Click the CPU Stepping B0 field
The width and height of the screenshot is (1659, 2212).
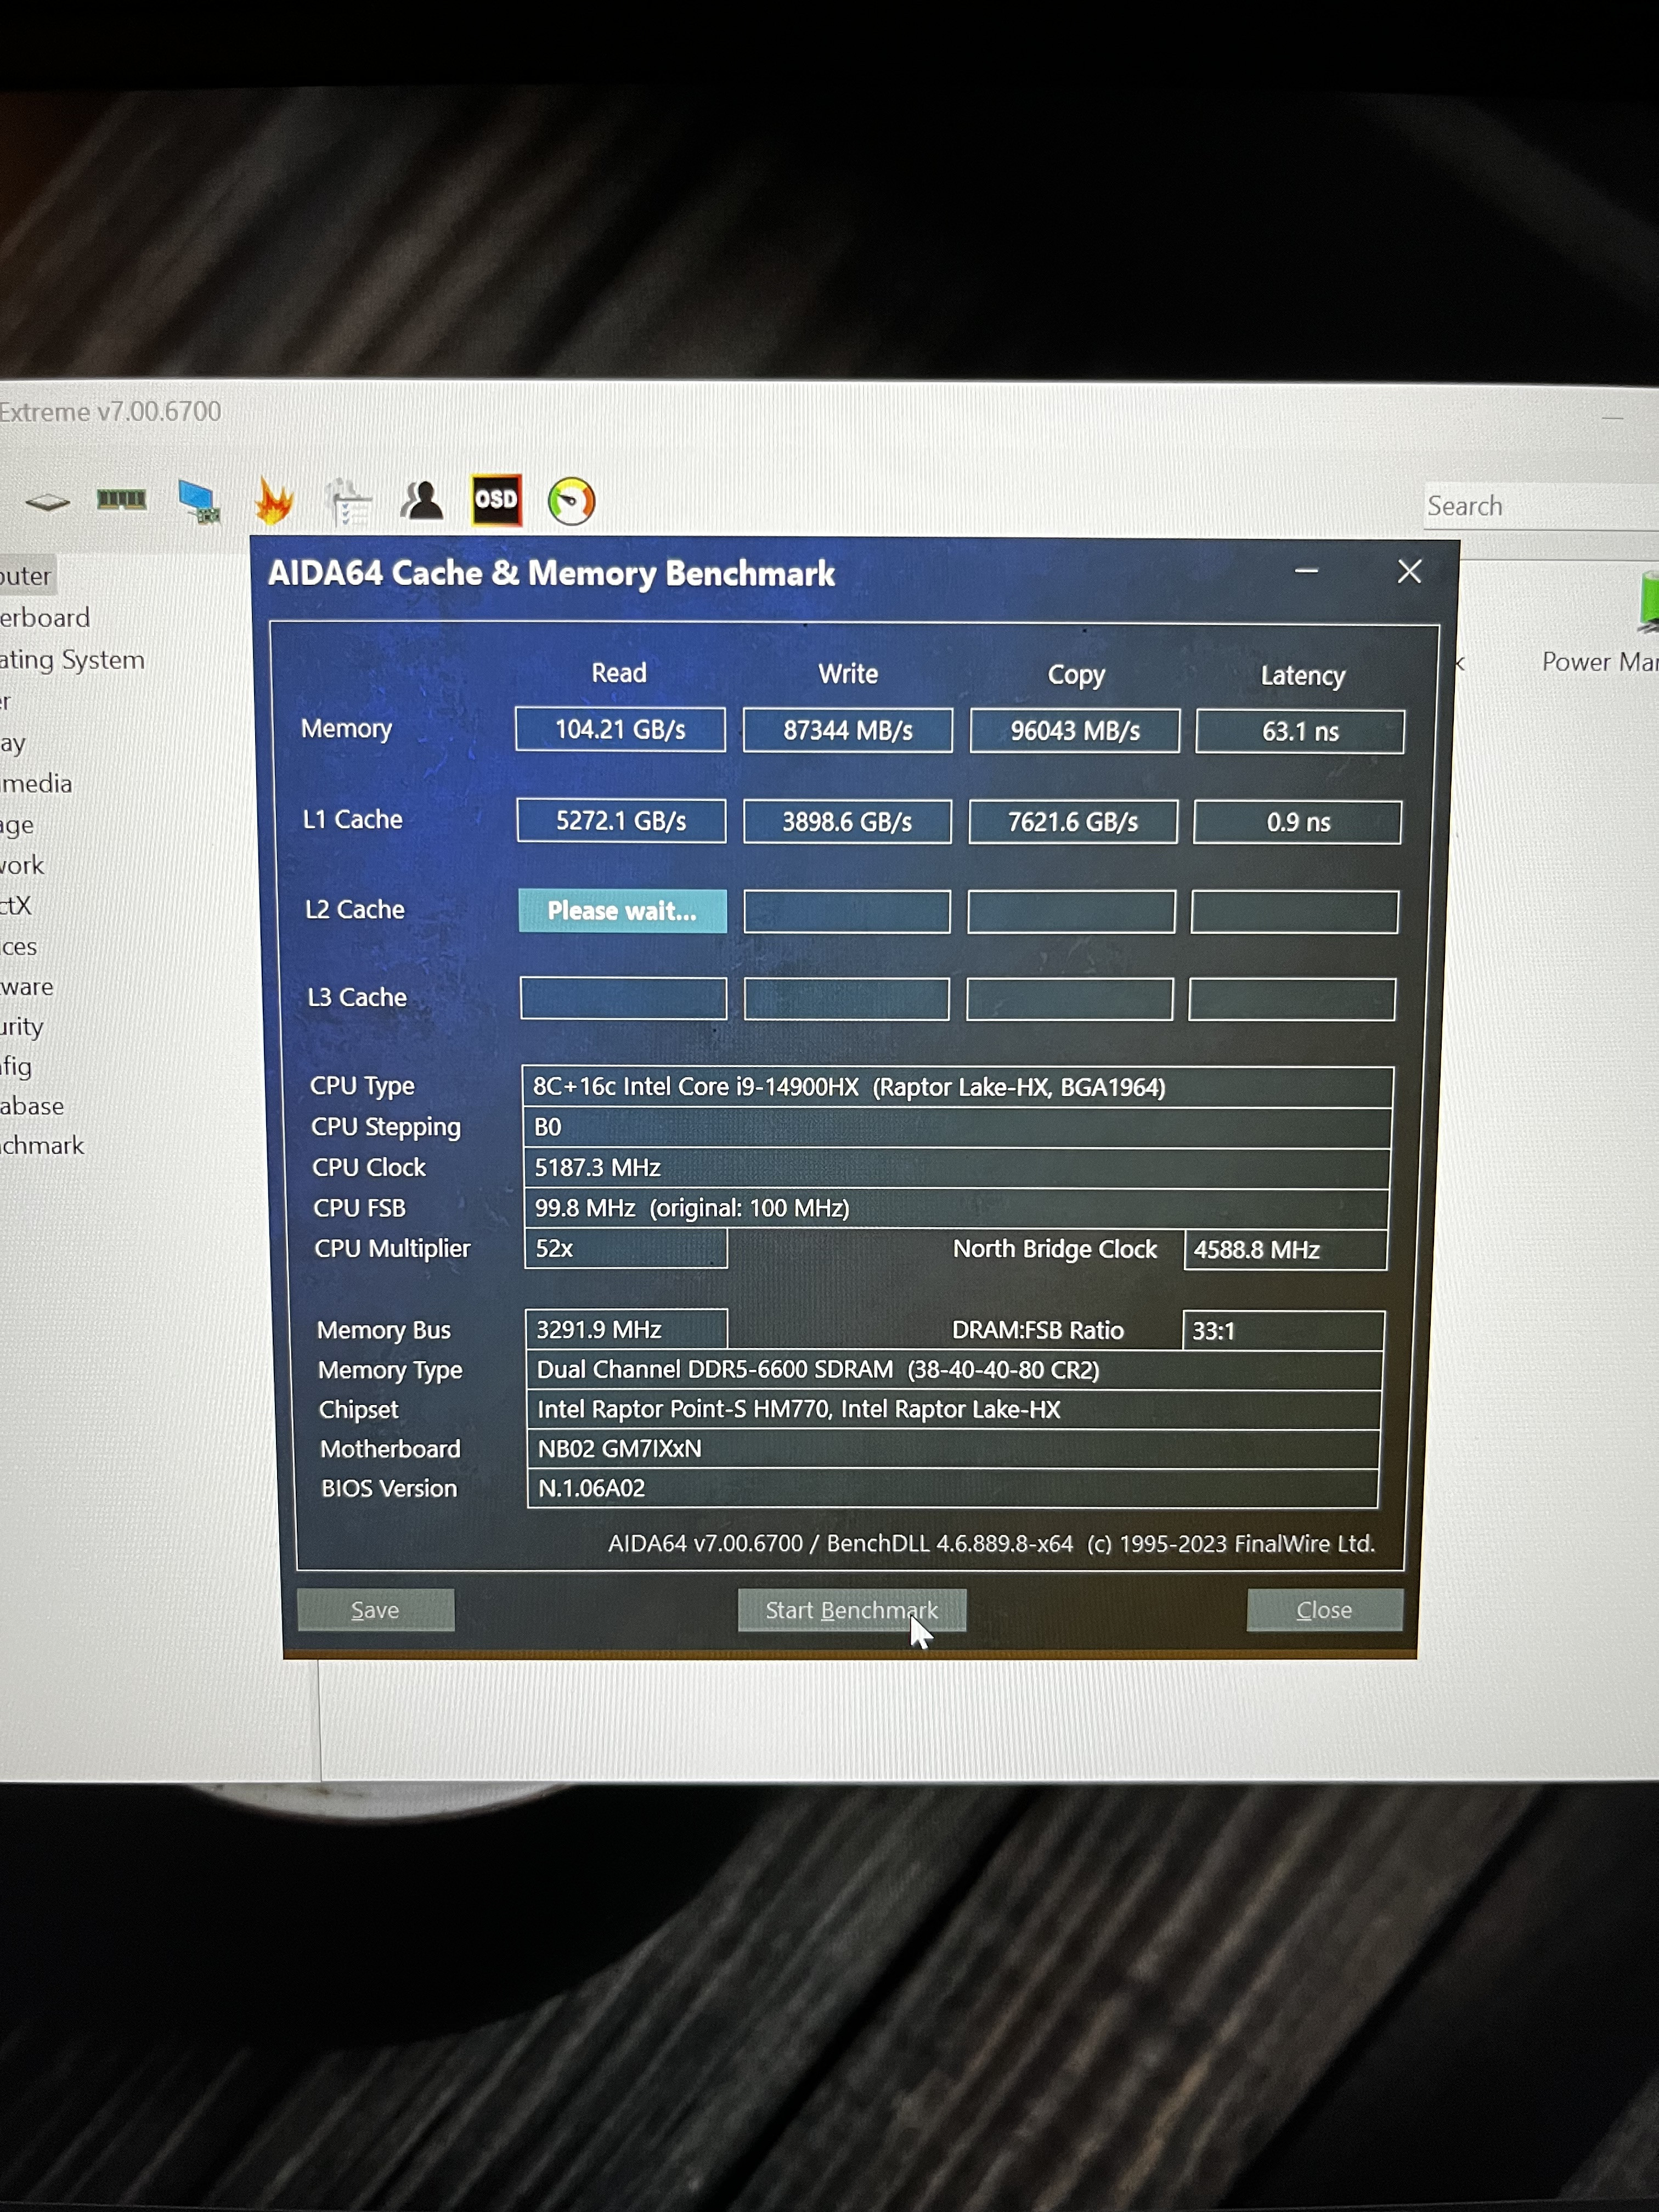(957, 1128)
